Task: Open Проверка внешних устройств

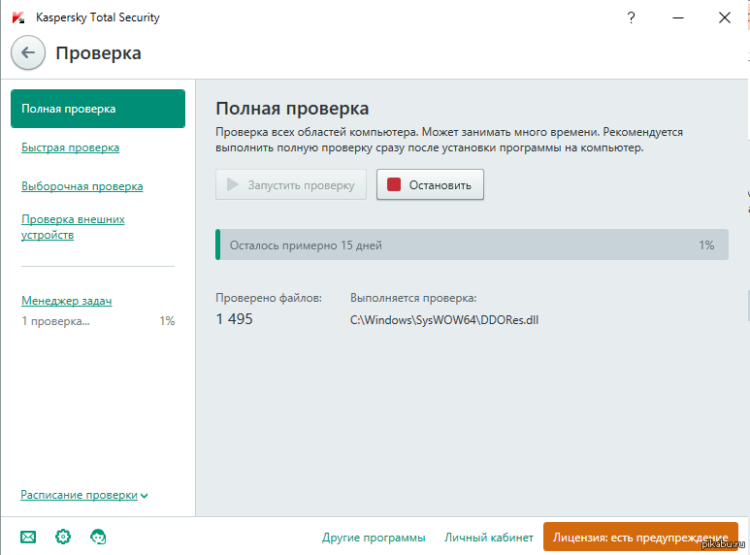Action: click(x=73, y=227)
